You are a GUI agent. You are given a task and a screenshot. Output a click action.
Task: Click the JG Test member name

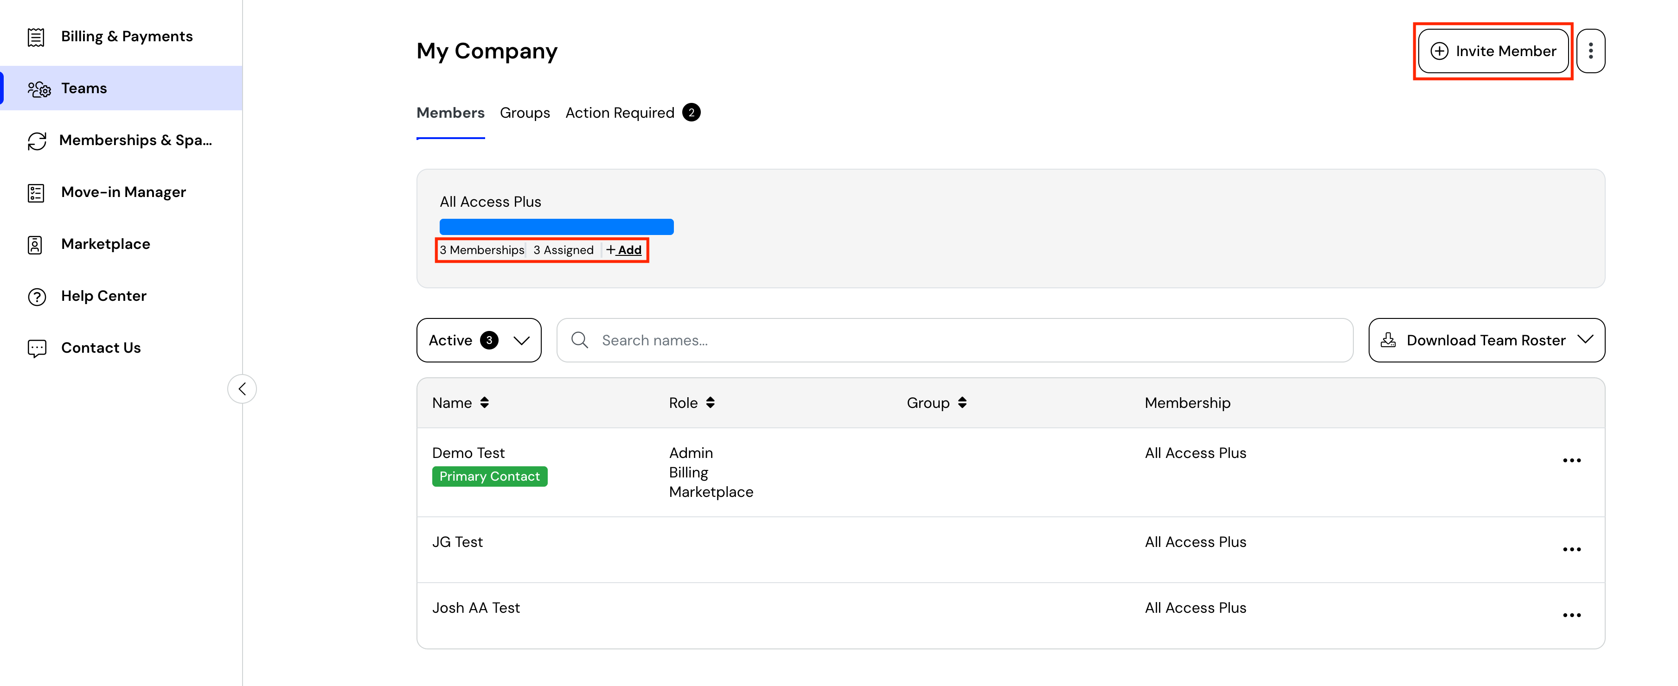click(457, 542)
